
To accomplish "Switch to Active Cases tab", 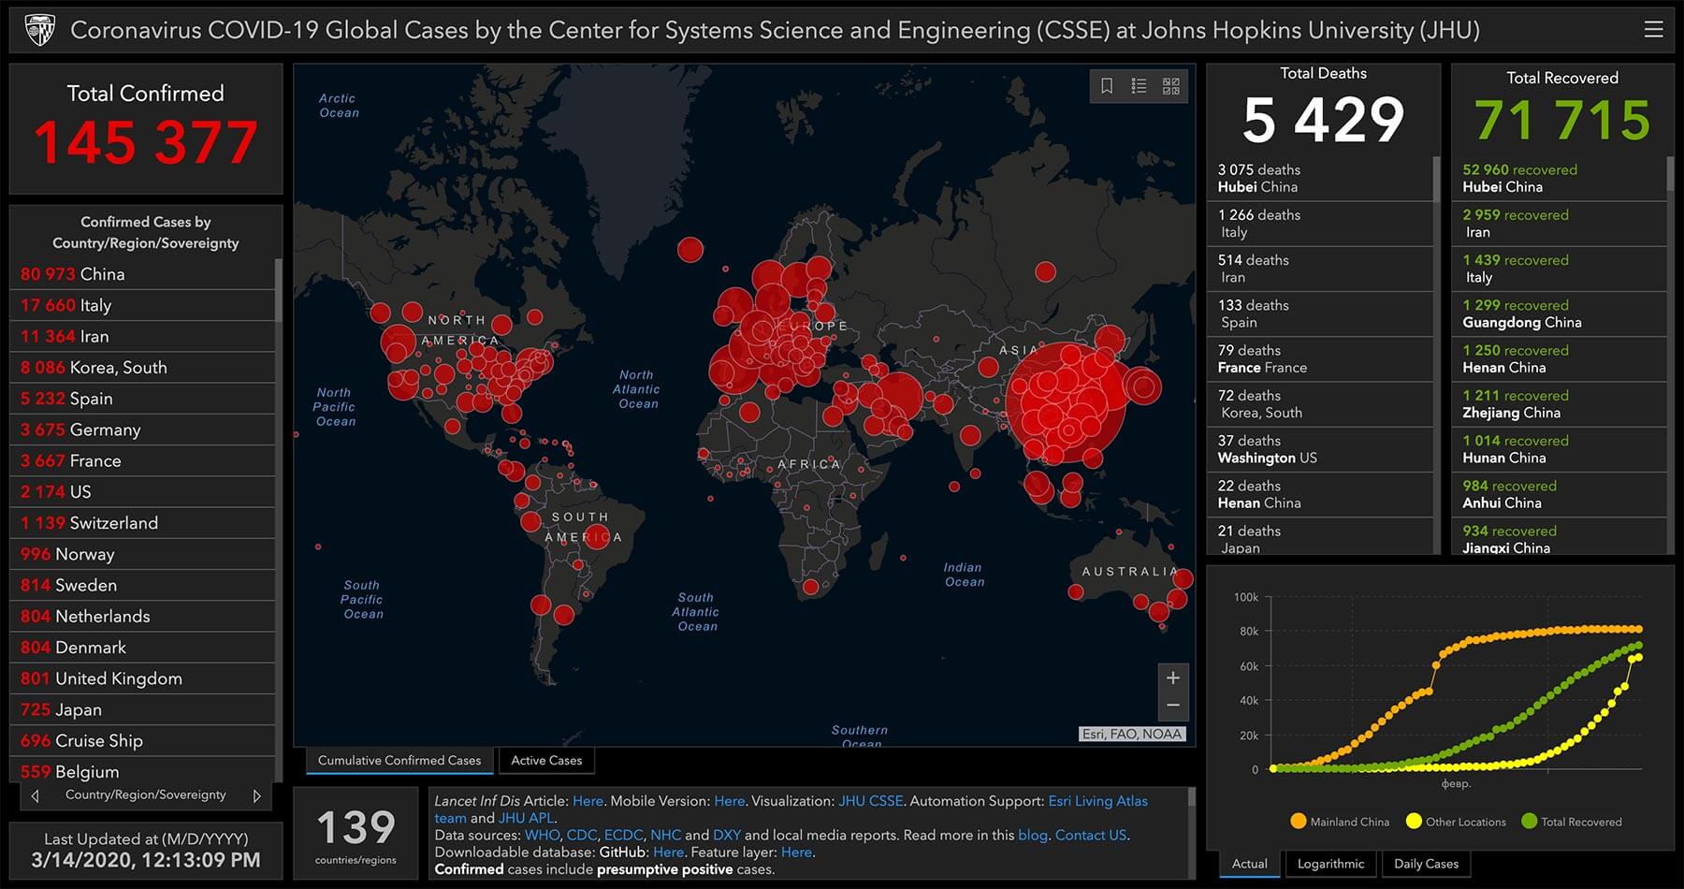I will point(546,761).
